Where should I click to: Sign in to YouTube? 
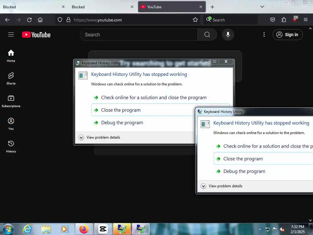[288, 35]
